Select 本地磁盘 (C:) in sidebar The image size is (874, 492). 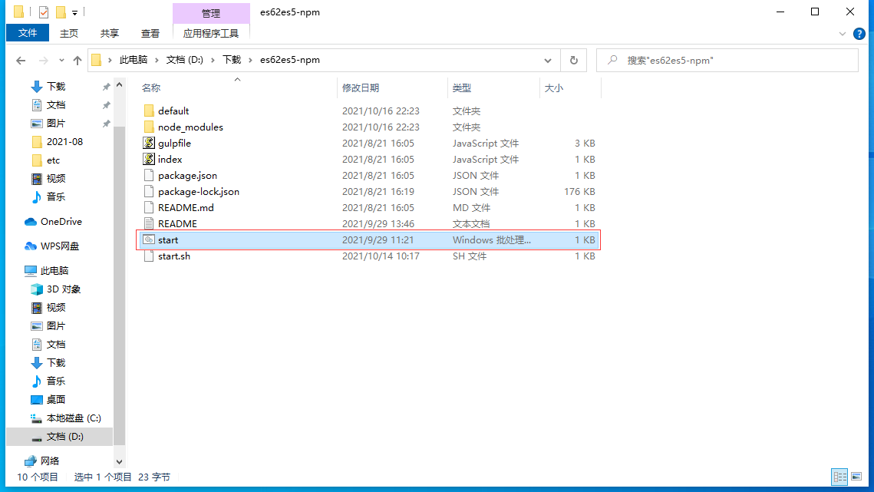[x=74, y=418]
